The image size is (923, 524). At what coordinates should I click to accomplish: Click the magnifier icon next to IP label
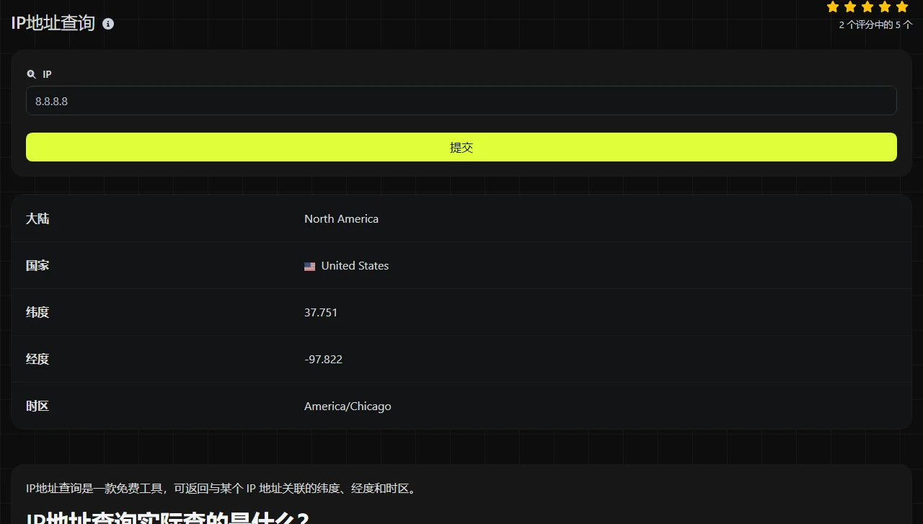(31, 74)
